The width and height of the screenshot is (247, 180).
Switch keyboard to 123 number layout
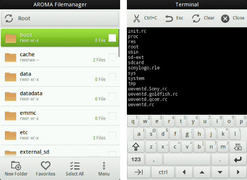pos(136,159)
